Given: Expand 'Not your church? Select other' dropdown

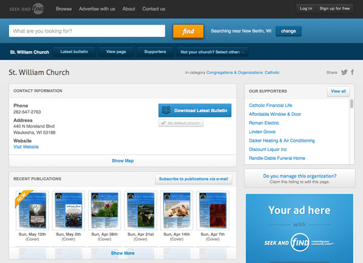Looking at the screenshot, I should pyautogui.click(x=212, y=52).
